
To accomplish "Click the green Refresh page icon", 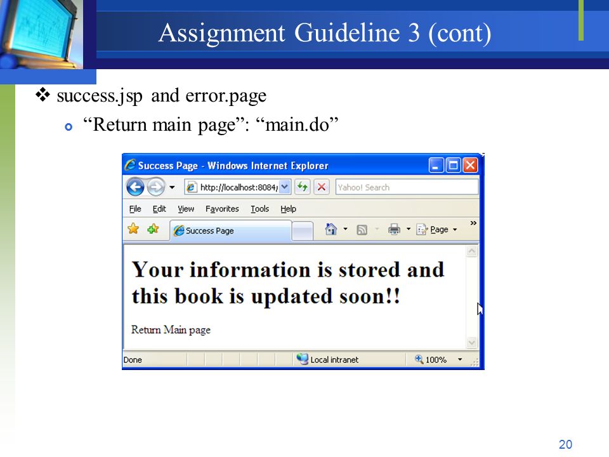I will coord(302,187).
